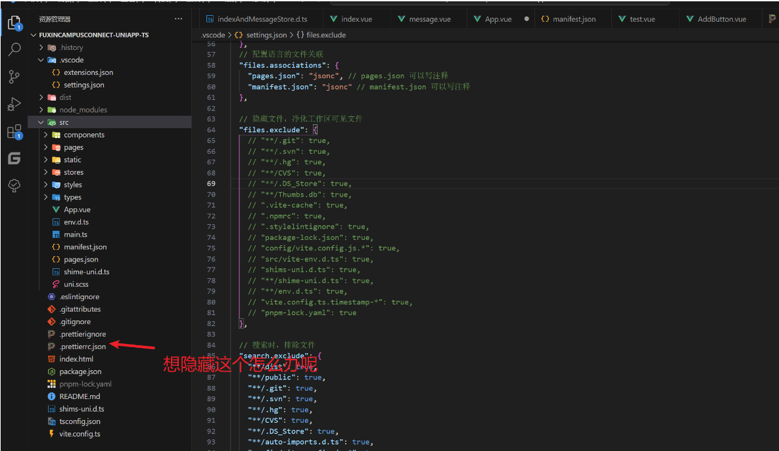Open extensions.json in explorer
Viewport: 779px width, 451px height.
pyautogui.click(x=89, y=72)
